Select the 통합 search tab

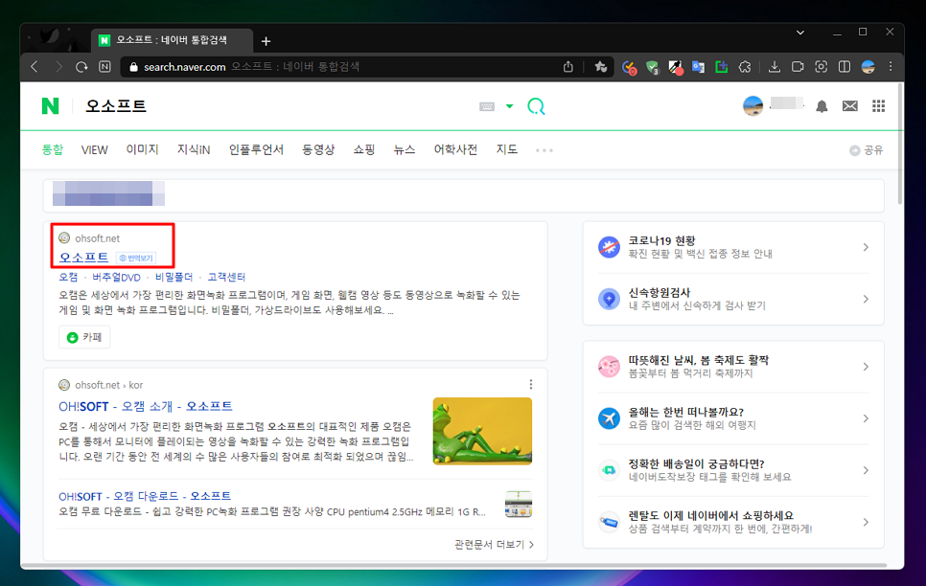point(52,150)
